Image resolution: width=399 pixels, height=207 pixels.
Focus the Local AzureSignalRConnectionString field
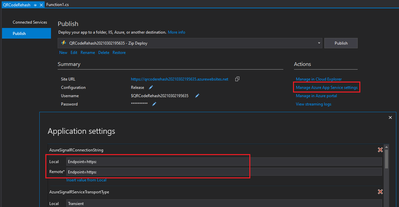[x=224, y=161]
